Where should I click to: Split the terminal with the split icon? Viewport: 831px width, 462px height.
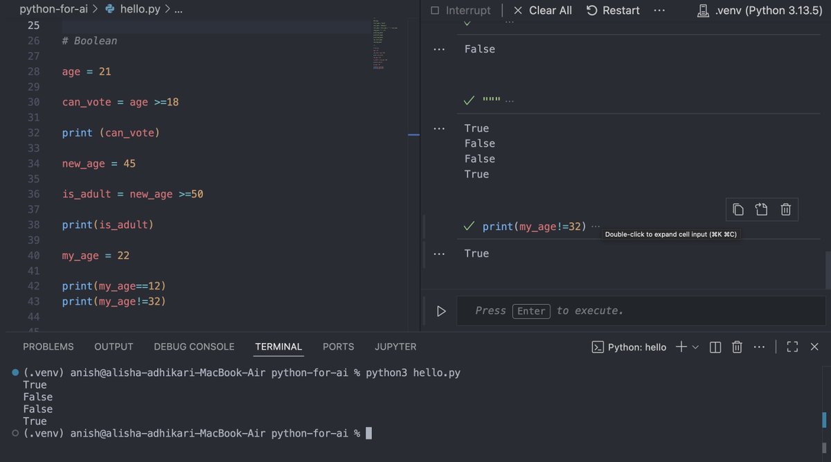715,347
